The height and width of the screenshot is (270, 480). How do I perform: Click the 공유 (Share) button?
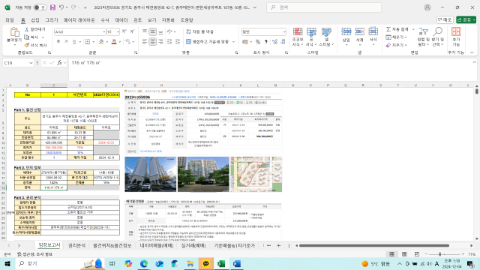(466, 19)
